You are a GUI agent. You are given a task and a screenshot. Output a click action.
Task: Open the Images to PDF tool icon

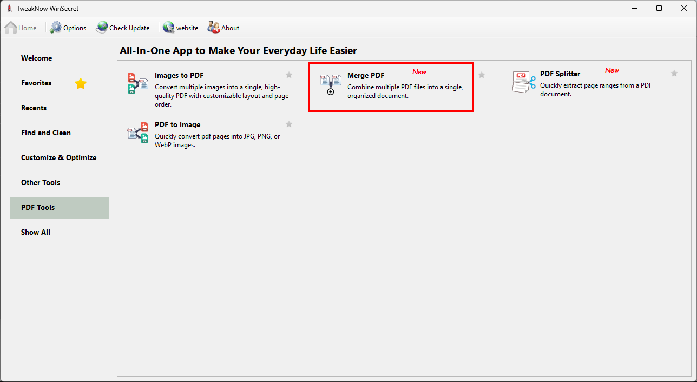point(138,83)
